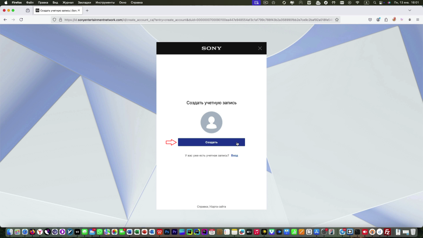Click the site shield tracking protection icon
The width and height of the screenshot is (423, 238).
pyautogui.click(x=54, y=19)
